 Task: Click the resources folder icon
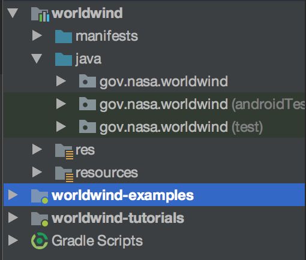pyautogui.click(x=64, y=174)
